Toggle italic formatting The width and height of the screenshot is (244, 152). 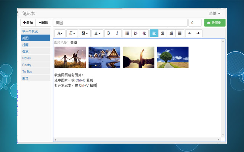(x=117, y=33)
